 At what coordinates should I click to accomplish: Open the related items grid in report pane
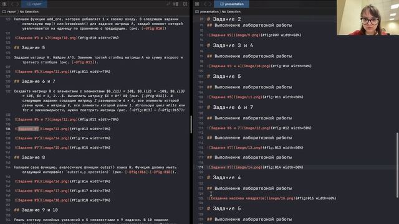[x=4, y=4]
